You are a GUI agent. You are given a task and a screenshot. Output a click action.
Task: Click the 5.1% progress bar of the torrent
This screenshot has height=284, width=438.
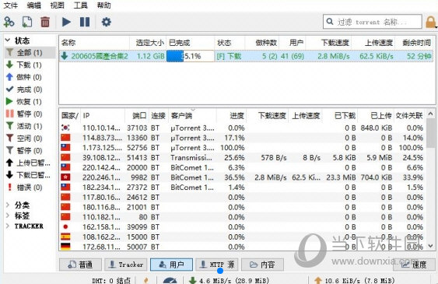pos(191,56)
